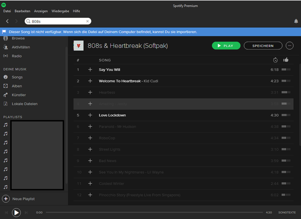
Task: Click the sidebar vertical scrollbar
Action: [x=66, y=115]
